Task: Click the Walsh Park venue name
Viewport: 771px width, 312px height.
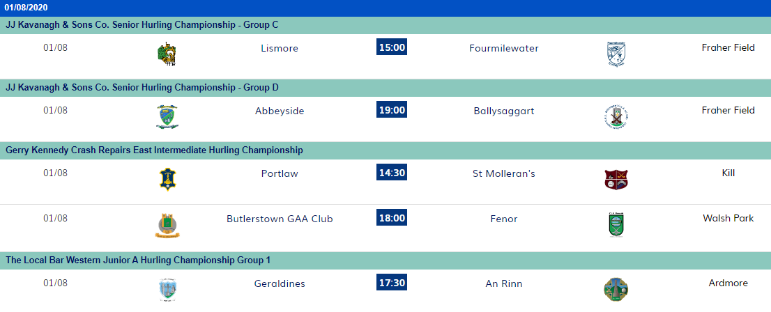Action: [728, 218]
